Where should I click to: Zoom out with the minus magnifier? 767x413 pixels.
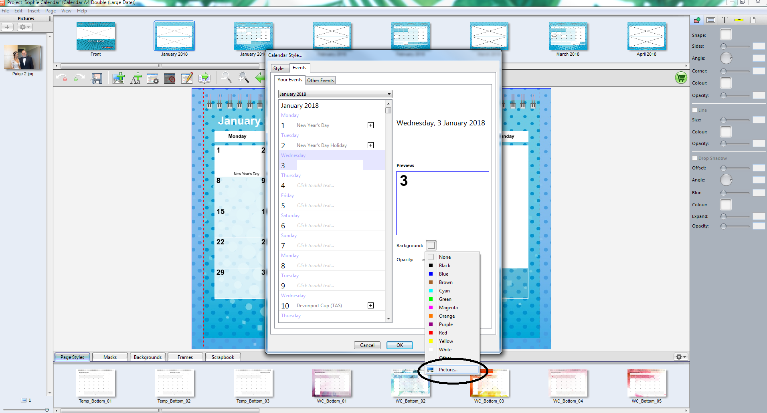(x=227, y=78)
